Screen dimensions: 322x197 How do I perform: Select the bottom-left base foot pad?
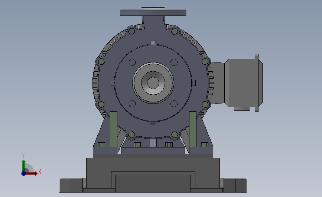pyautogui.click(x=71, y=186)
